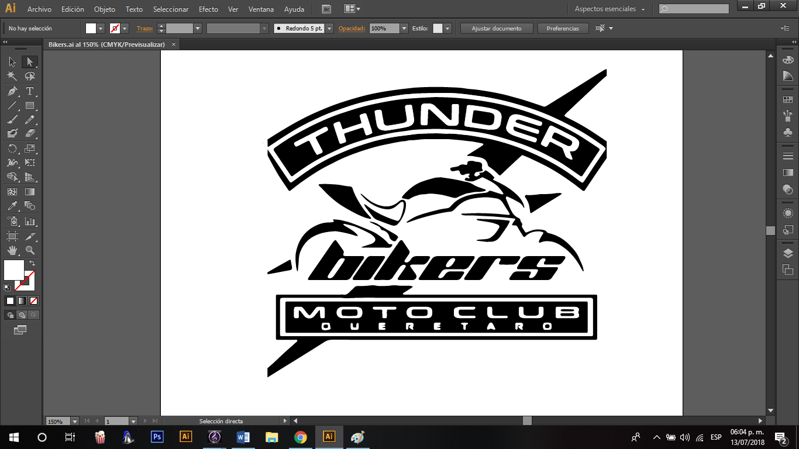Enable Draw Normal mode

[x=10, y=315]
